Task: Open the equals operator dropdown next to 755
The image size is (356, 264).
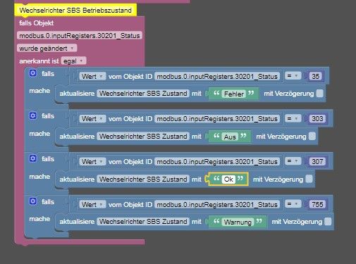Action: [293, 204]
